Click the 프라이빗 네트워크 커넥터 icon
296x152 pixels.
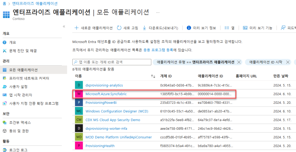click(5, 78)
